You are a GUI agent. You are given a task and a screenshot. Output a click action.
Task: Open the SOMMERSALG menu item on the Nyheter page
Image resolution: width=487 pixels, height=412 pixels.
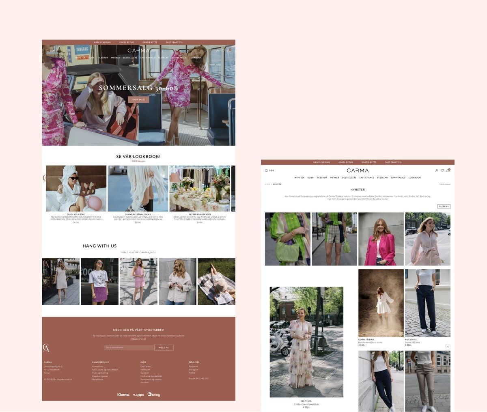pyautogui.click(x=398, y=178)
